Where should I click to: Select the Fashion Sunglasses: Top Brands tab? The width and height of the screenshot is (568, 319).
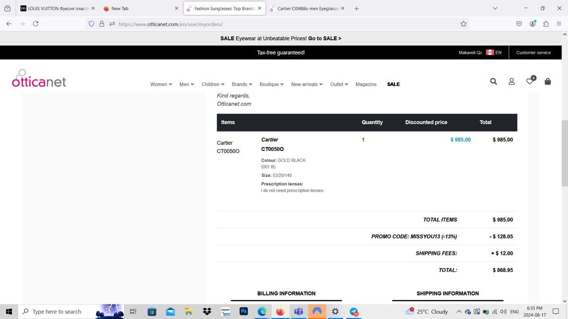click(224, 9)
